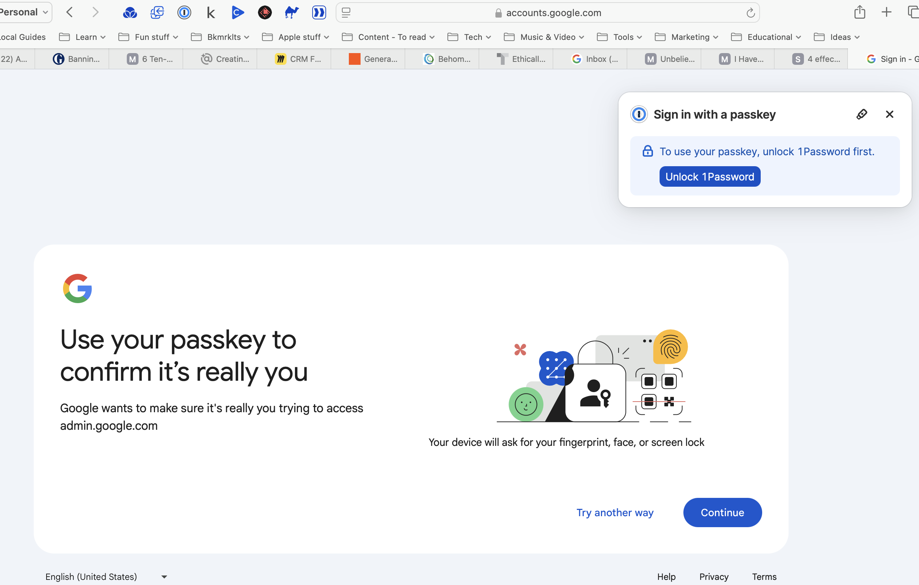
Task: Expand the Tech bookmarks folder
Action: coord(469,37)
